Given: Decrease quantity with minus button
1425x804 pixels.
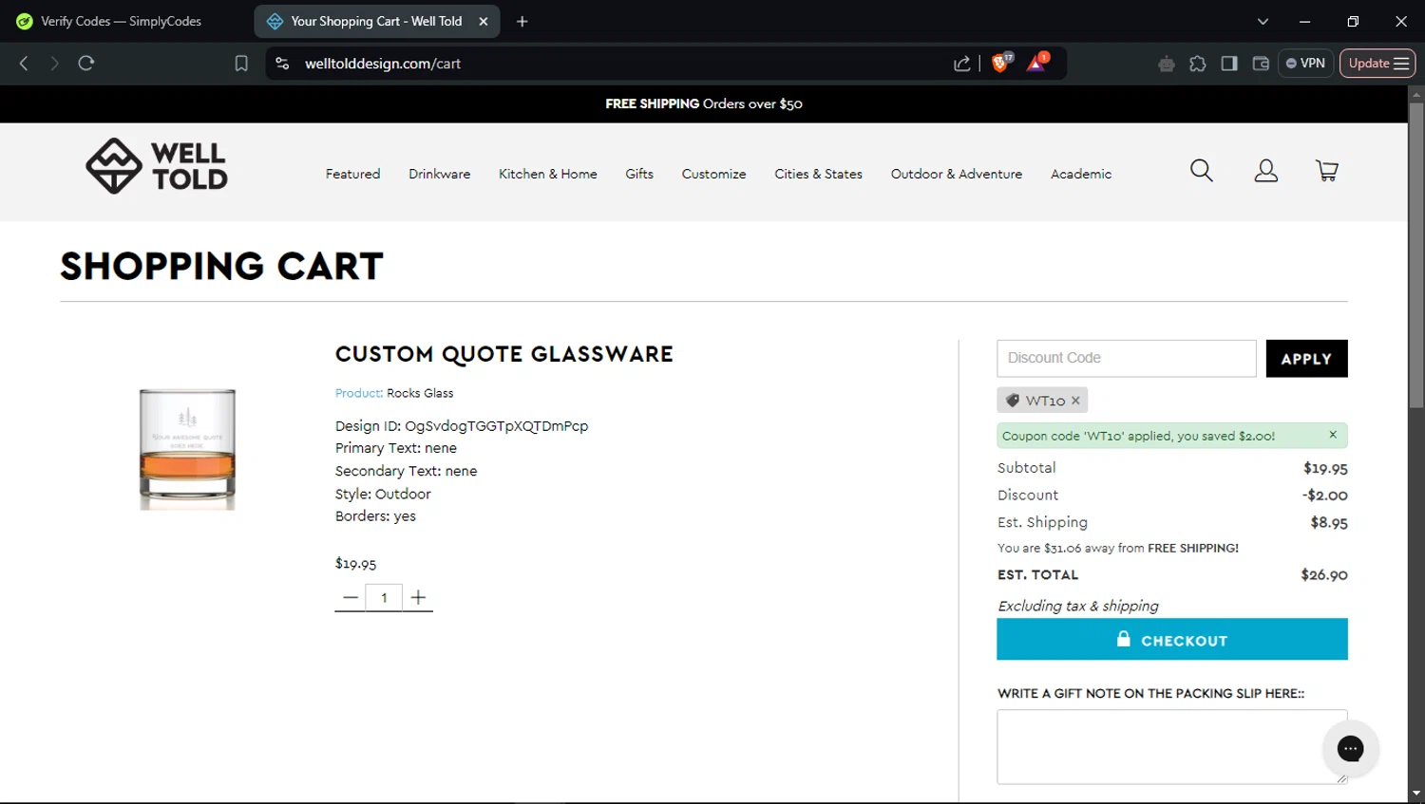Looking at the screenshot, I should tap(350, 598).
